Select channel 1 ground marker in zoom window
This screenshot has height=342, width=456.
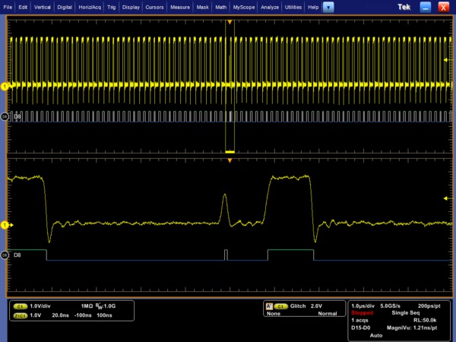[x=5, y=225]
